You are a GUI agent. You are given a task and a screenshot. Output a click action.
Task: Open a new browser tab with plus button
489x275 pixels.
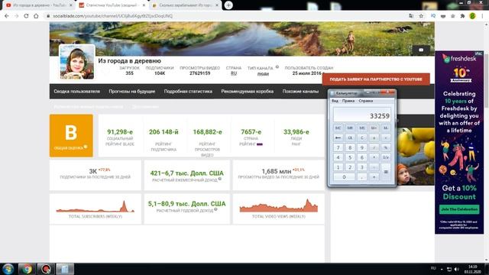(x=228, y=5)
